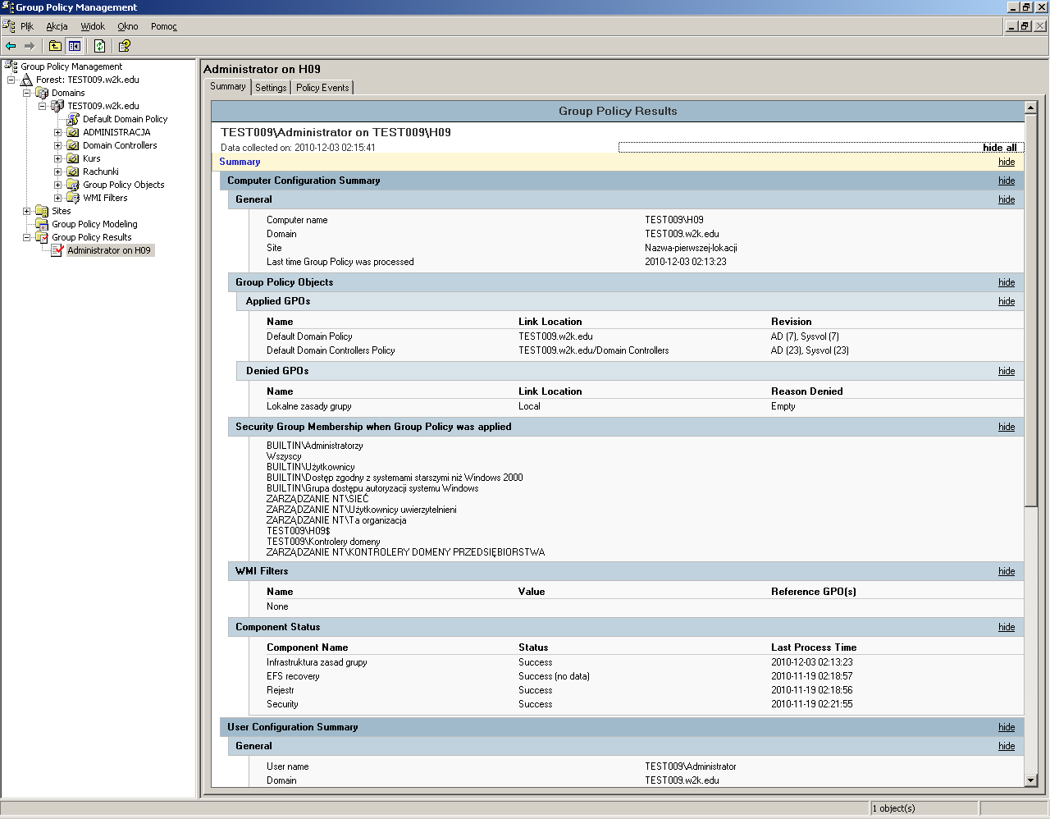This screenshot has width=1050, height=819.
Task: Click the WMI Filters folder icon
Action: [x=73, y=198]
